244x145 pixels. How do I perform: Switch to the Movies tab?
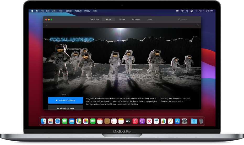tap(122, 19)
